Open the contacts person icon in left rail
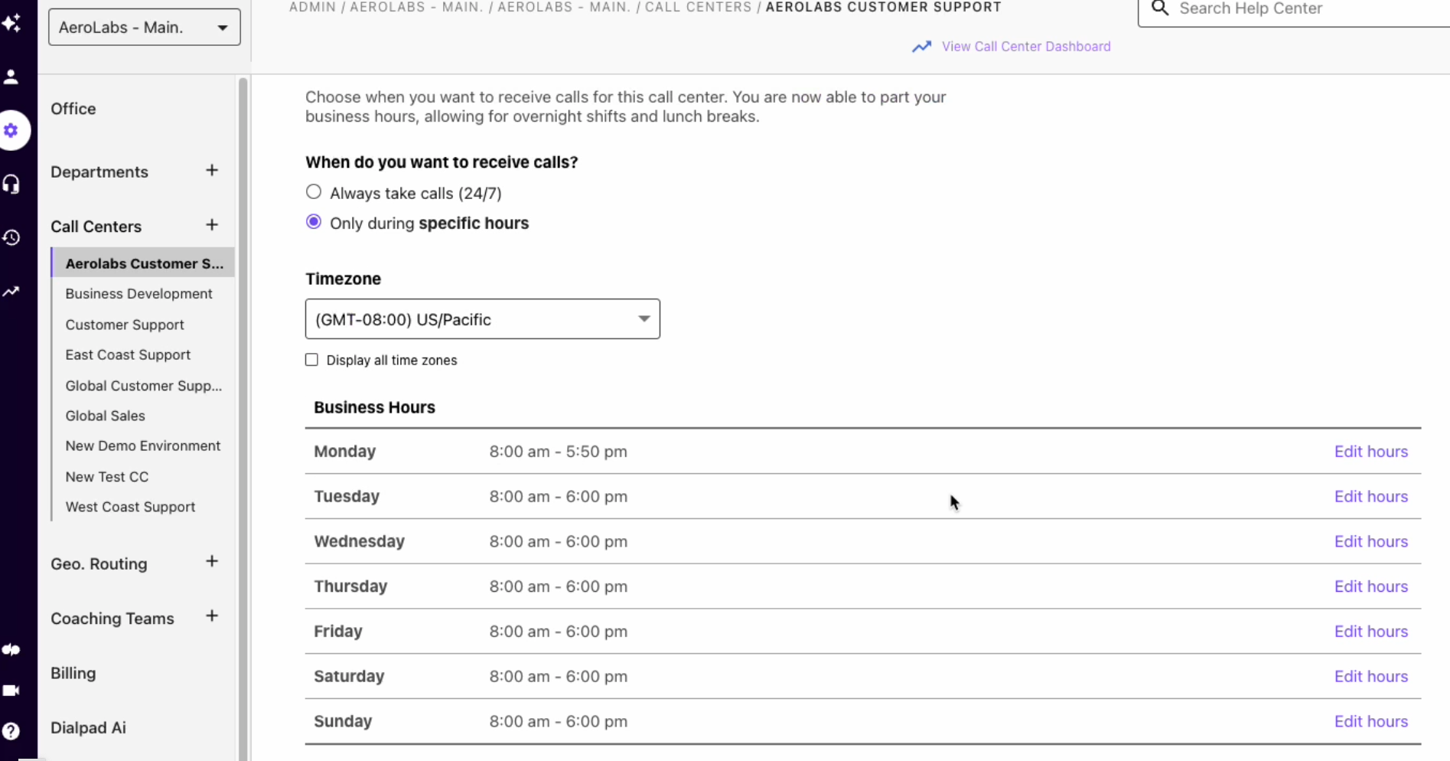This screenshot has height=761, width=1450. point(11,77)
